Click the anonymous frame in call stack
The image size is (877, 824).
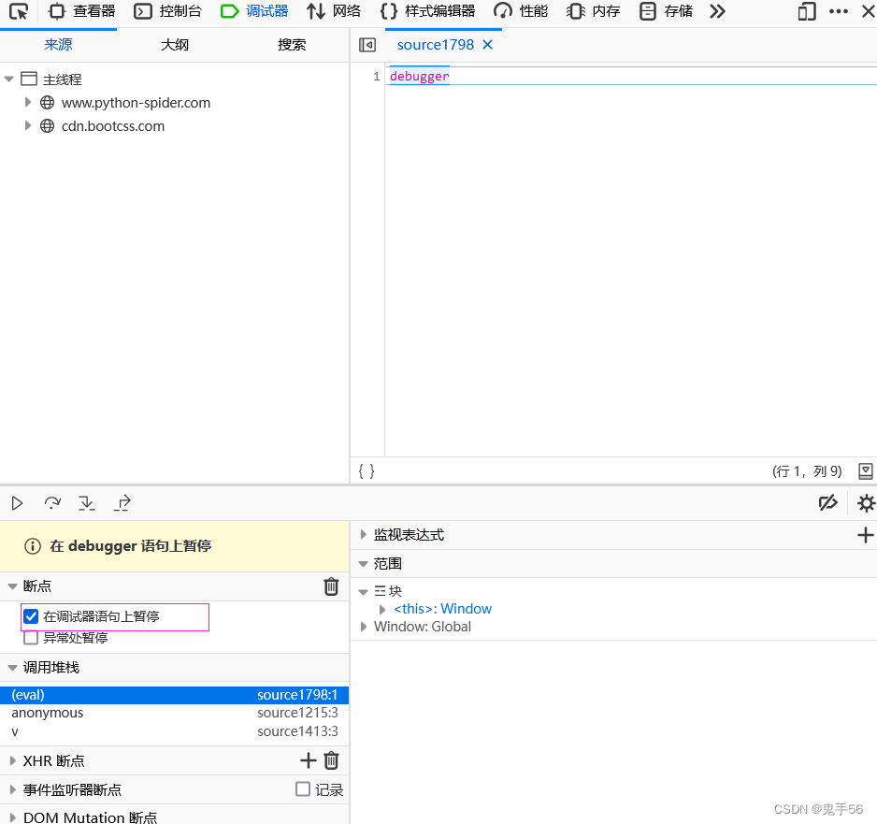tap(48, 713)
